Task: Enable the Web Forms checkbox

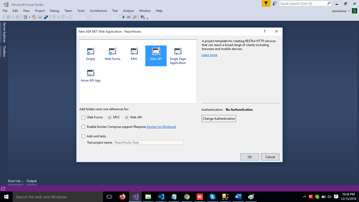Action: pos(84,117)
